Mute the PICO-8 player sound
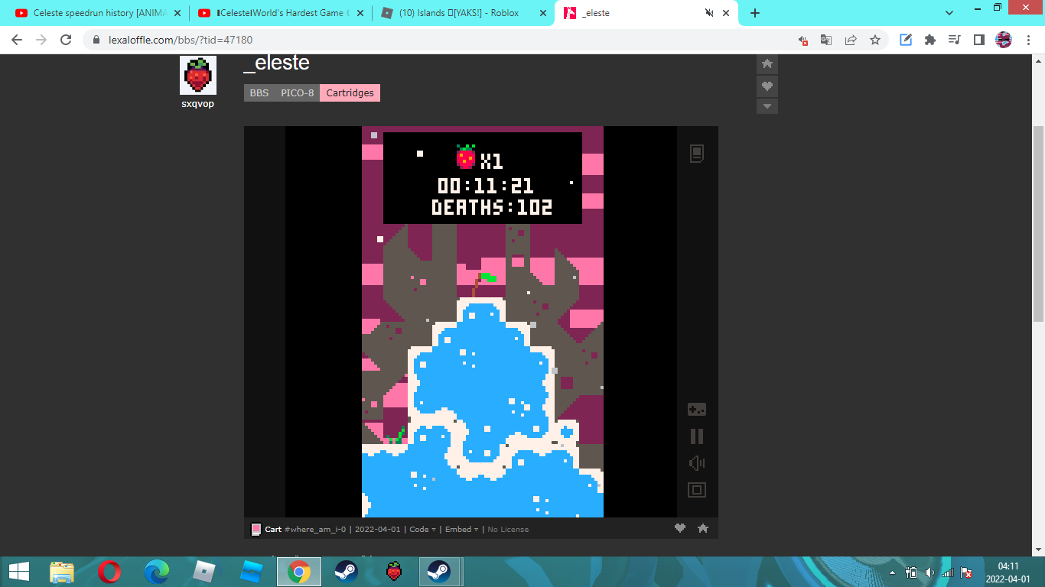Screen dimensions: 1045x587 pos(696,463)
